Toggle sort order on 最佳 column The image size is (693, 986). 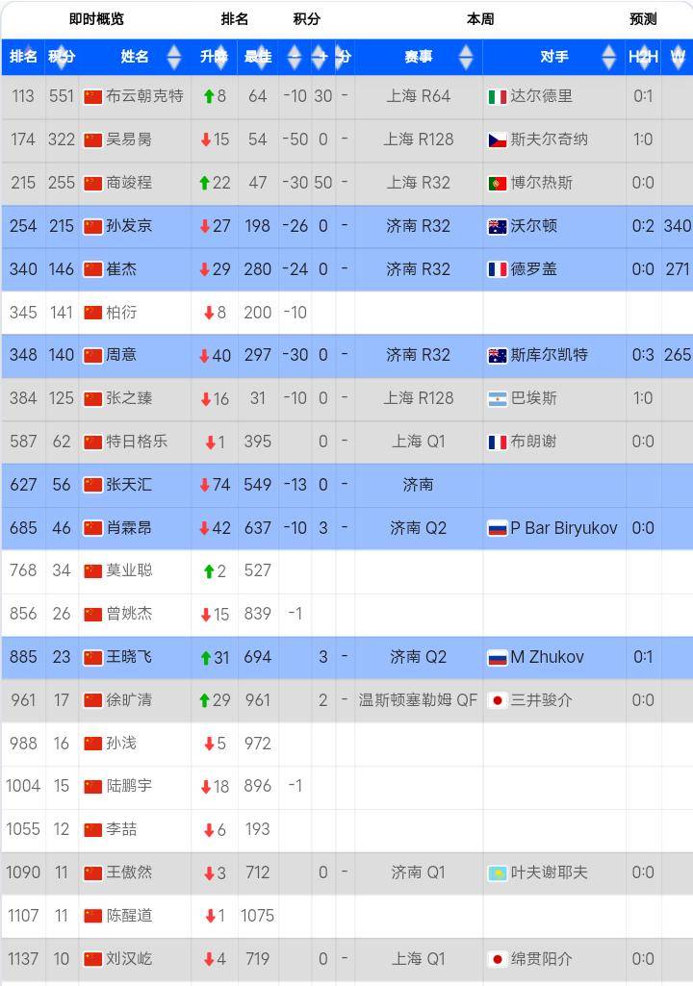(294, 58)
